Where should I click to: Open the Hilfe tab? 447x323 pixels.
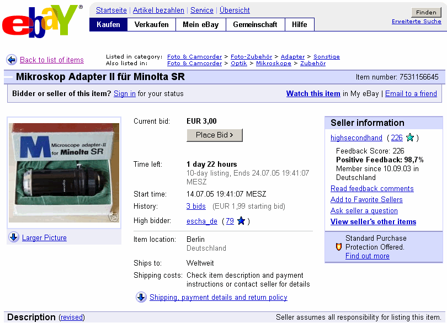coord(299,24)
